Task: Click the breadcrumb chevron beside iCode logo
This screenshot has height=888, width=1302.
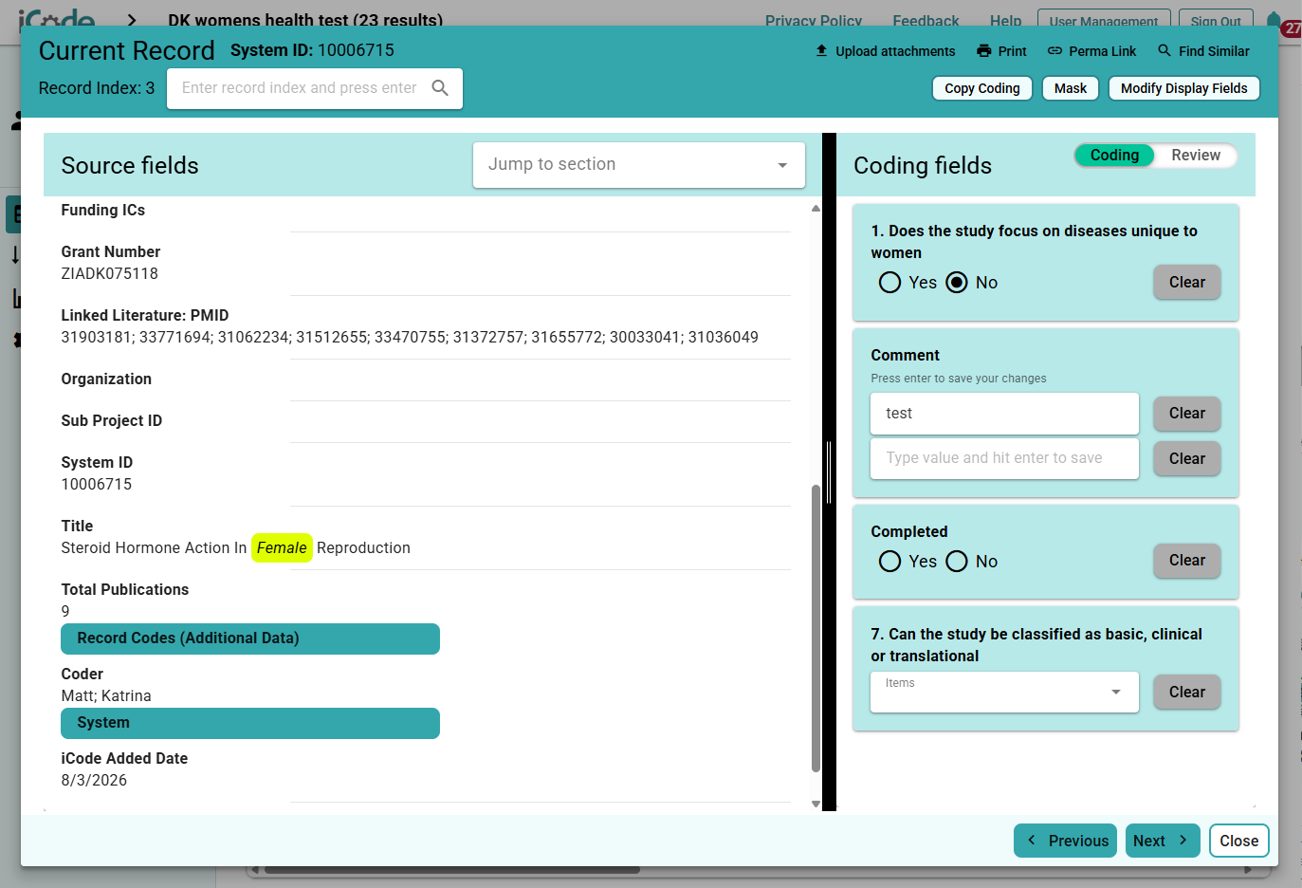Action: (132, 20)
